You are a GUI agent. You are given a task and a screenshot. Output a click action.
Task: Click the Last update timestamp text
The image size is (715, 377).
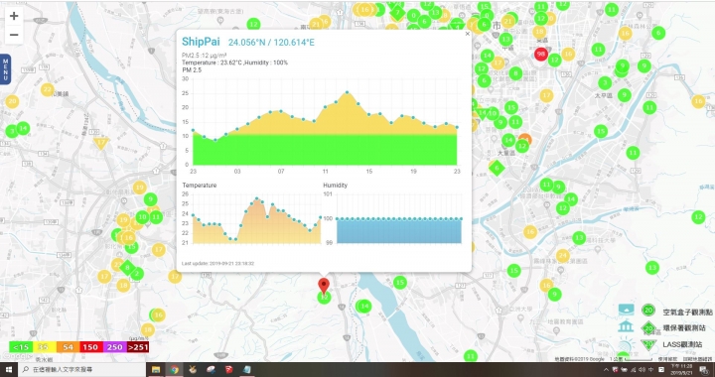217,263
